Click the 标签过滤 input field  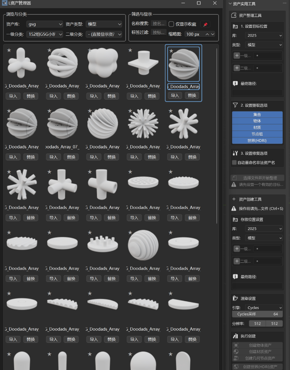[x=159, y=32]
